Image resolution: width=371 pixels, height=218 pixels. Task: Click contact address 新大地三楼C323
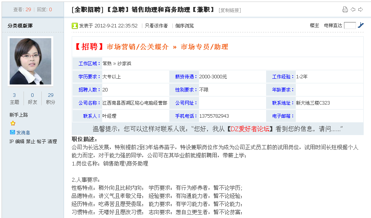click(x=313, y=103)
